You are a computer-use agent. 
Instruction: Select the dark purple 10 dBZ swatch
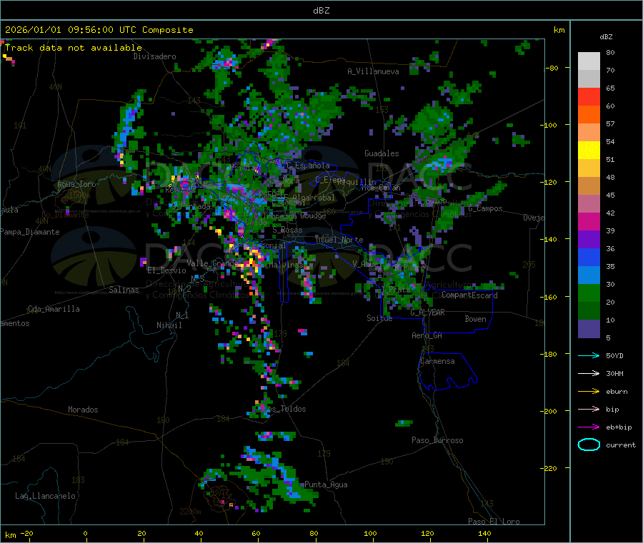click(x=589, y=329)
